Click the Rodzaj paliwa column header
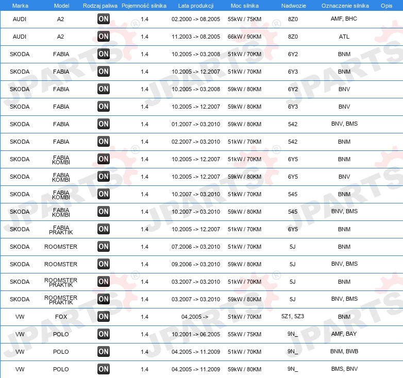The height and width of the screenshot is (378, 403). (100, 6)
